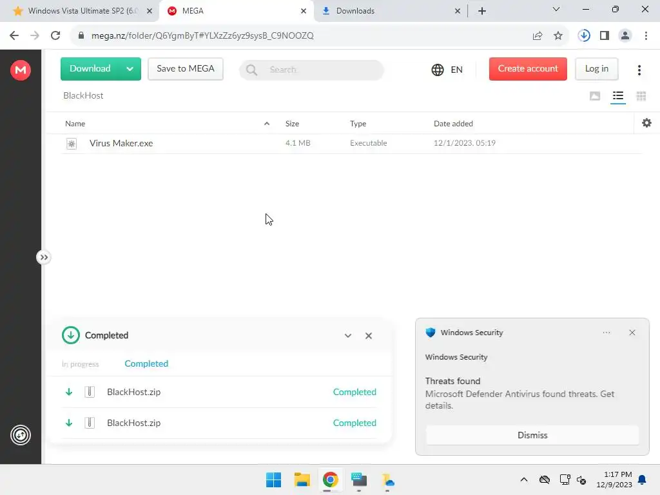Click the Threats found notification message

[520, 394]
